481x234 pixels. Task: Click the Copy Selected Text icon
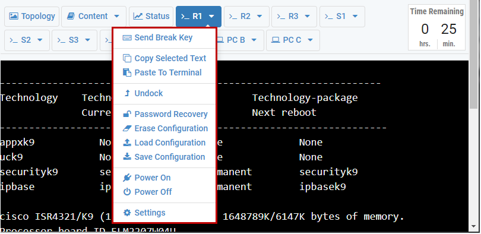click(x=127, y=58)
